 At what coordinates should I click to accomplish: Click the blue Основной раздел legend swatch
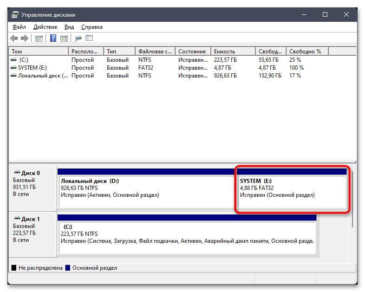[x=68, y=268]
